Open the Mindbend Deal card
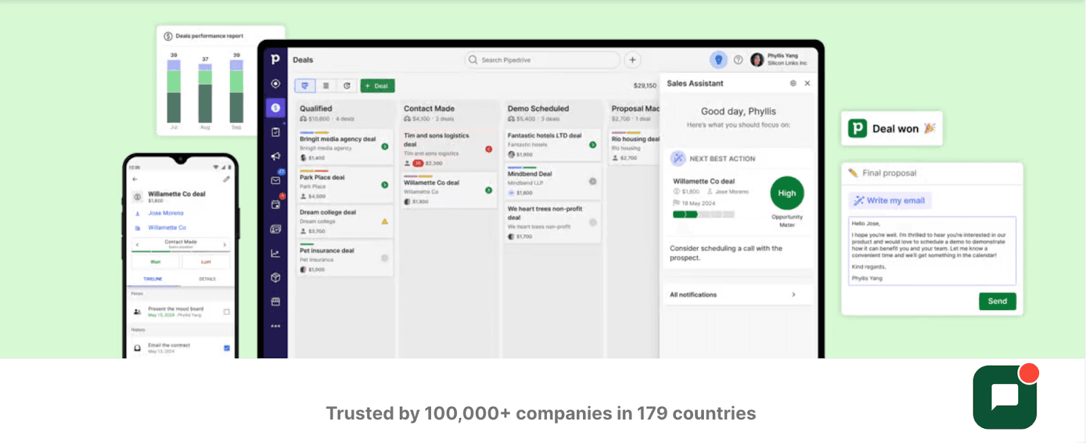Viewport: 1086px width, 443px height. click(x=553, y=181)
